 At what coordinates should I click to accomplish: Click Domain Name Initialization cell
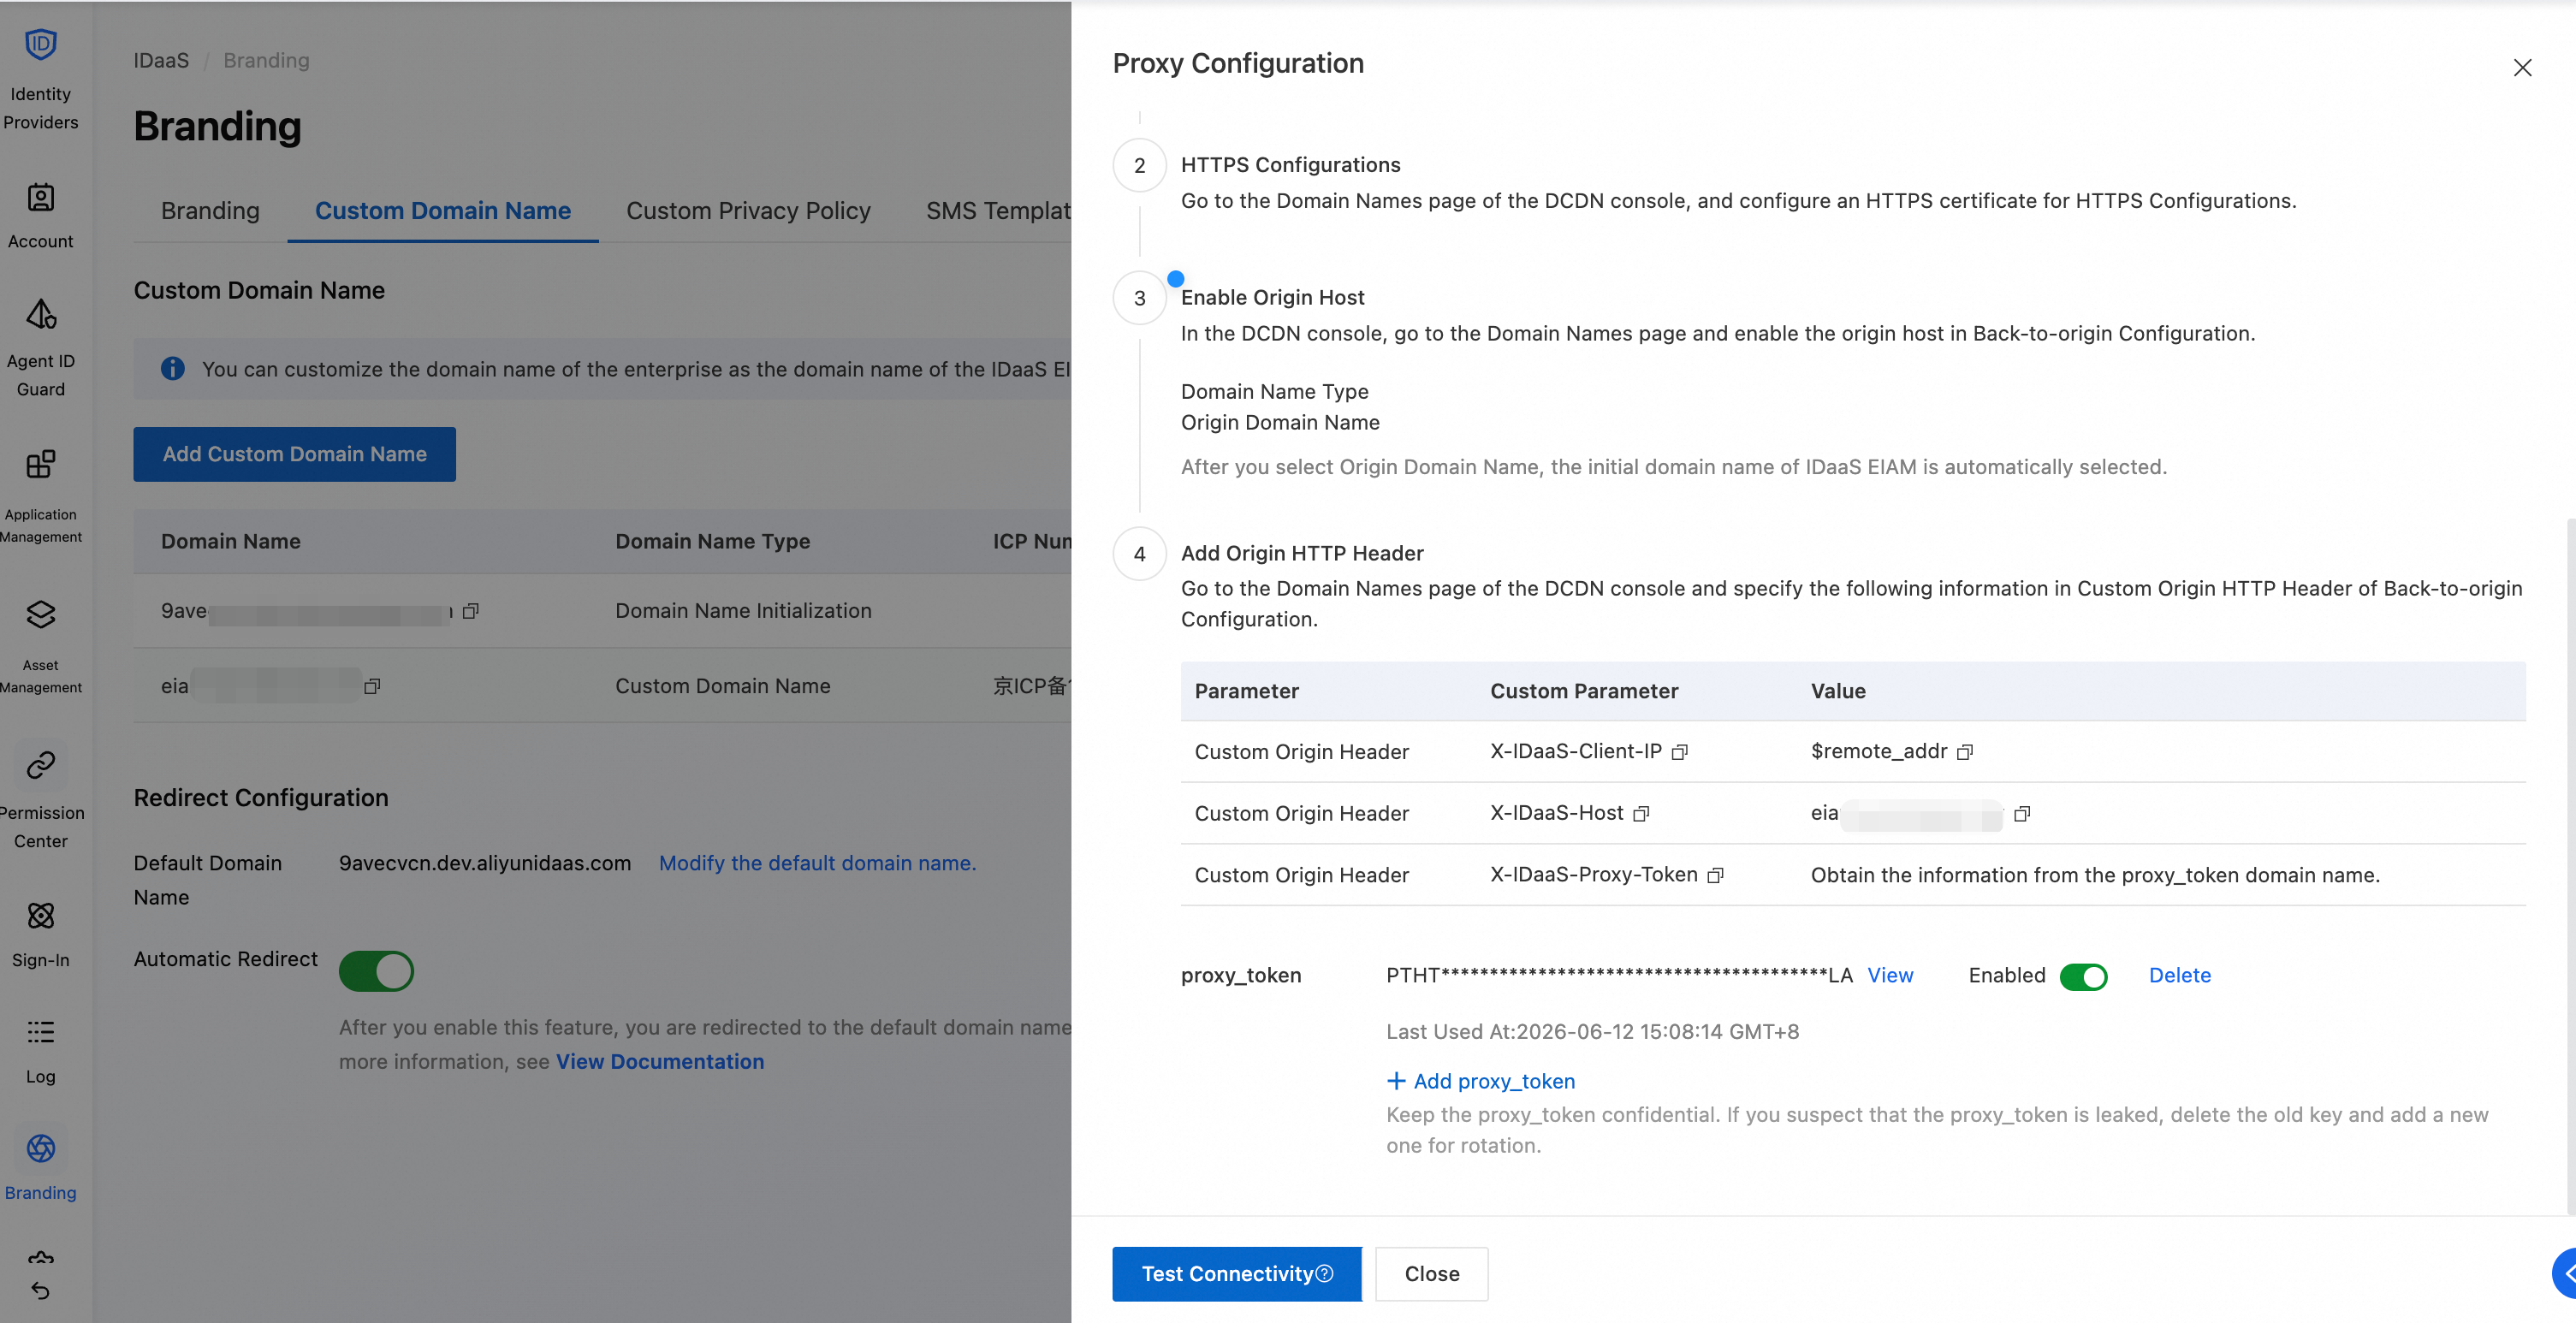[743, 611]
